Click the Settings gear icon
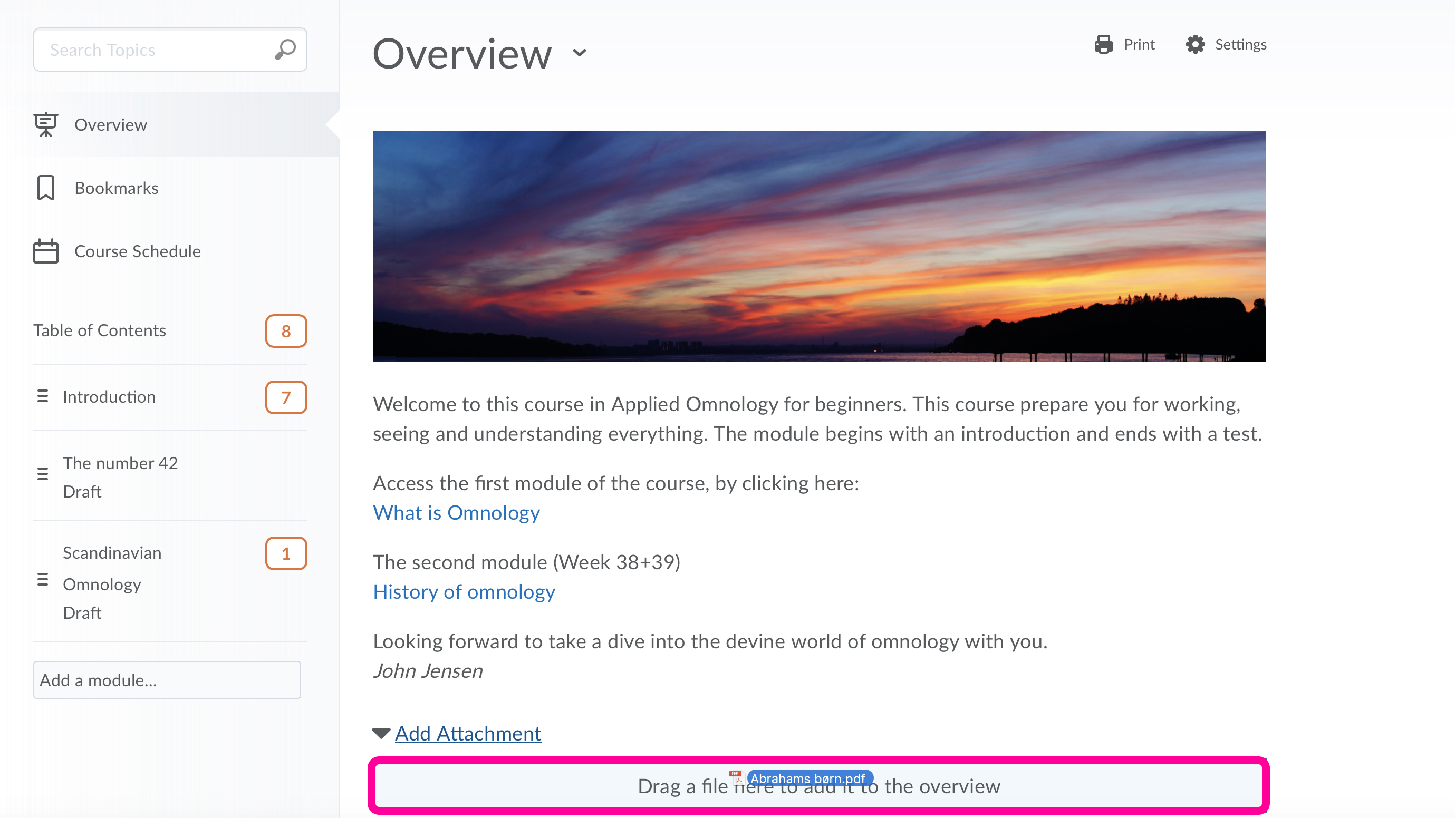The image size is (1455, 818). click(x=1195, y=44)
